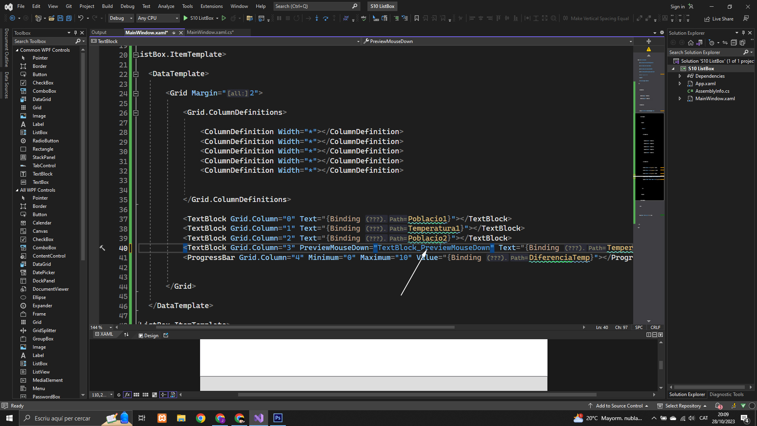This screenshot has height=426, width=757.
Task: Click the Undo arrow in toolbar
Action: [x=80, y=18]
